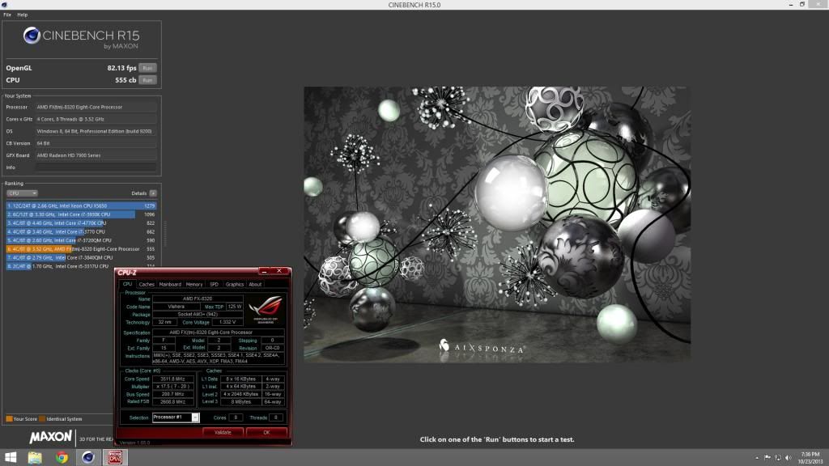Select highlighted ranking row AMD FX-8320 Eight-Core
The width and height of the screenshot is (829, 466).
[82, 249]
